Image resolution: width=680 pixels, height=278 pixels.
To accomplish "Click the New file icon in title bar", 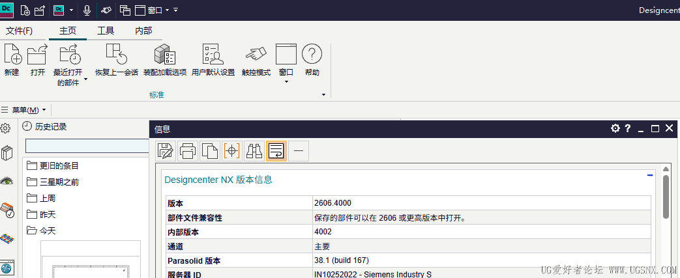I will coord(25,10).
